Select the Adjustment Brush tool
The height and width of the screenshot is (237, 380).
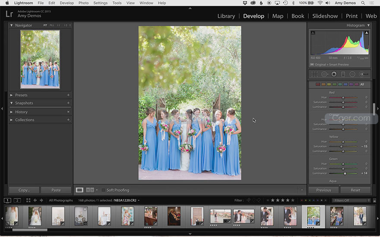click(364, 74)
